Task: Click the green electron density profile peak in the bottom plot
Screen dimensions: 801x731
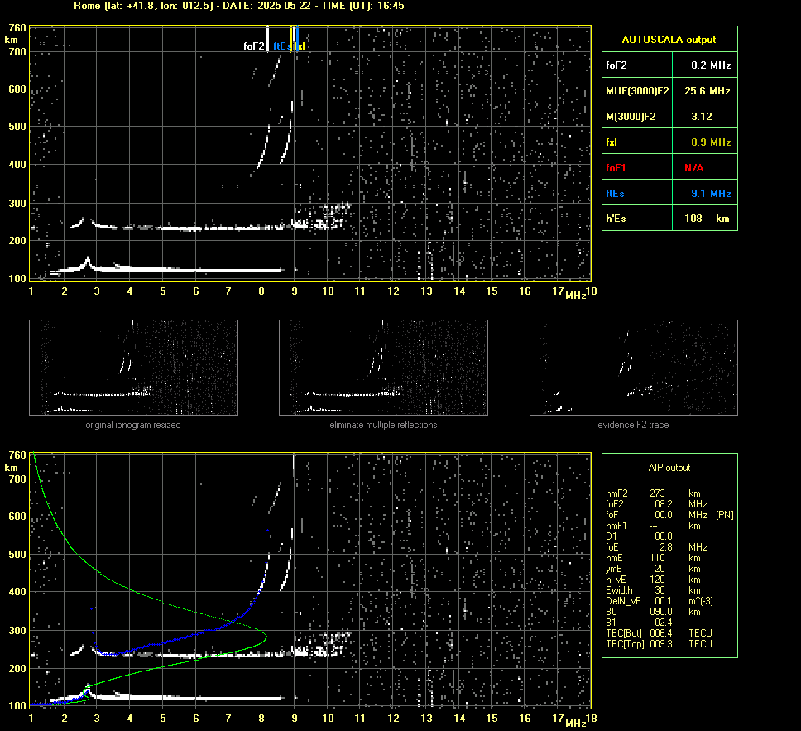Action: [x=266, y=636]
